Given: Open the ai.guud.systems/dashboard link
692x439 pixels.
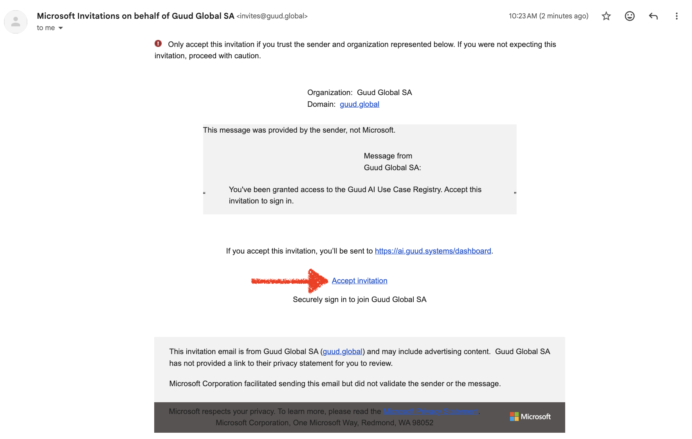Looking at the screenshot, I should 433,251.
